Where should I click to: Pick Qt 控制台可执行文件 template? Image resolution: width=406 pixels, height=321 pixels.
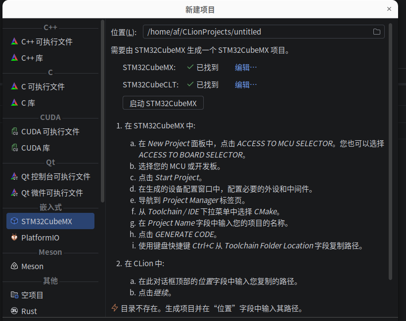[x=50, y=176]
